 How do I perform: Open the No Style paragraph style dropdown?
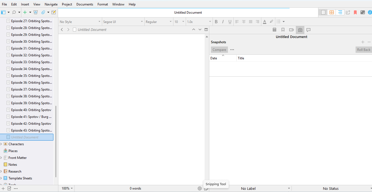tap(80, 22)
